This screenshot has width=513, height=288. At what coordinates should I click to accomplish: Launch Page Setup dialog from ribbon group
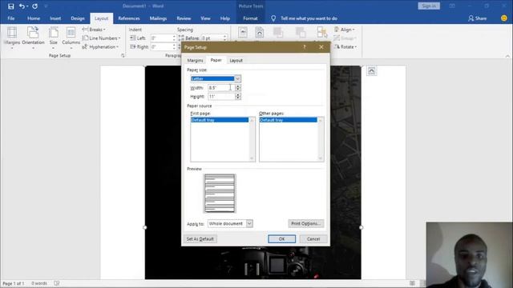coord(123,55)
